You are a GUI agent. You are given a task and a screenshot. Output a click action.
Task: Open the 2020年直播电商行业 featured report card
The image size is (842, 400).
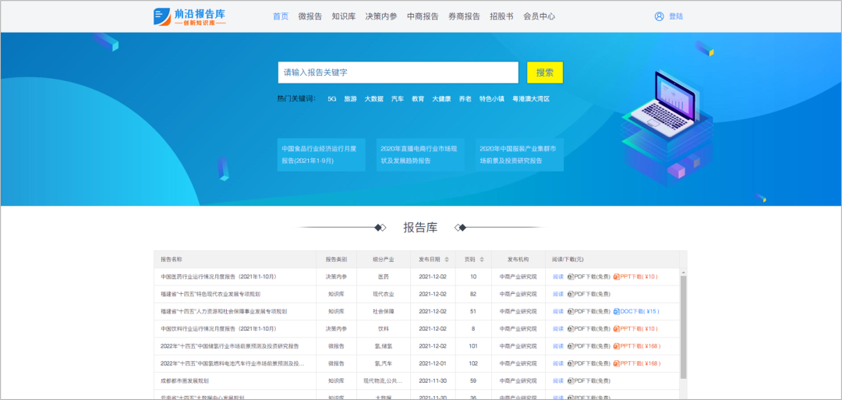click(420, 154)
